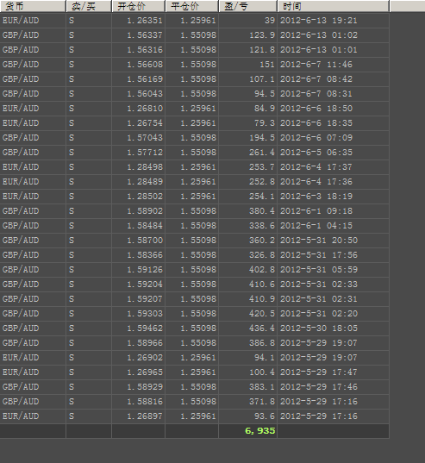Click the 卖/买 column header
Viewport: 425px width, 463px height.
pyautogui.click(x=89, y=6)
